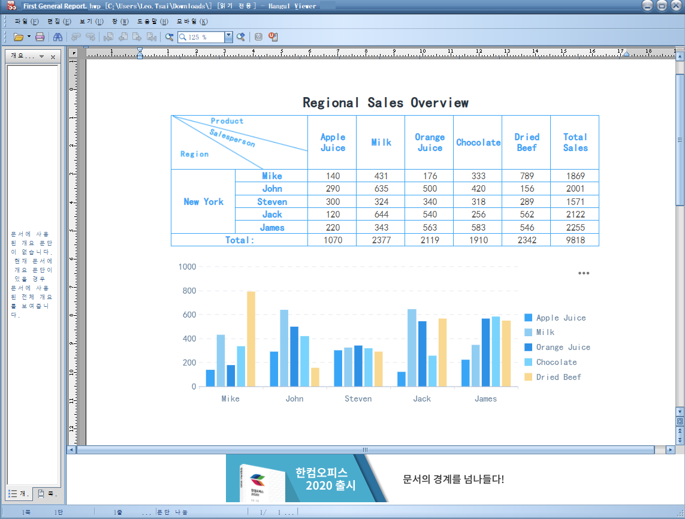Click the window minimize button

click(648, 5)
